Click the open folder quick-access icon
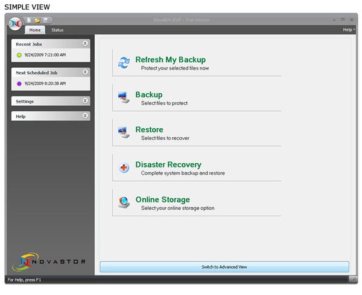Viewport: 362px width, 295px height. 37,21
